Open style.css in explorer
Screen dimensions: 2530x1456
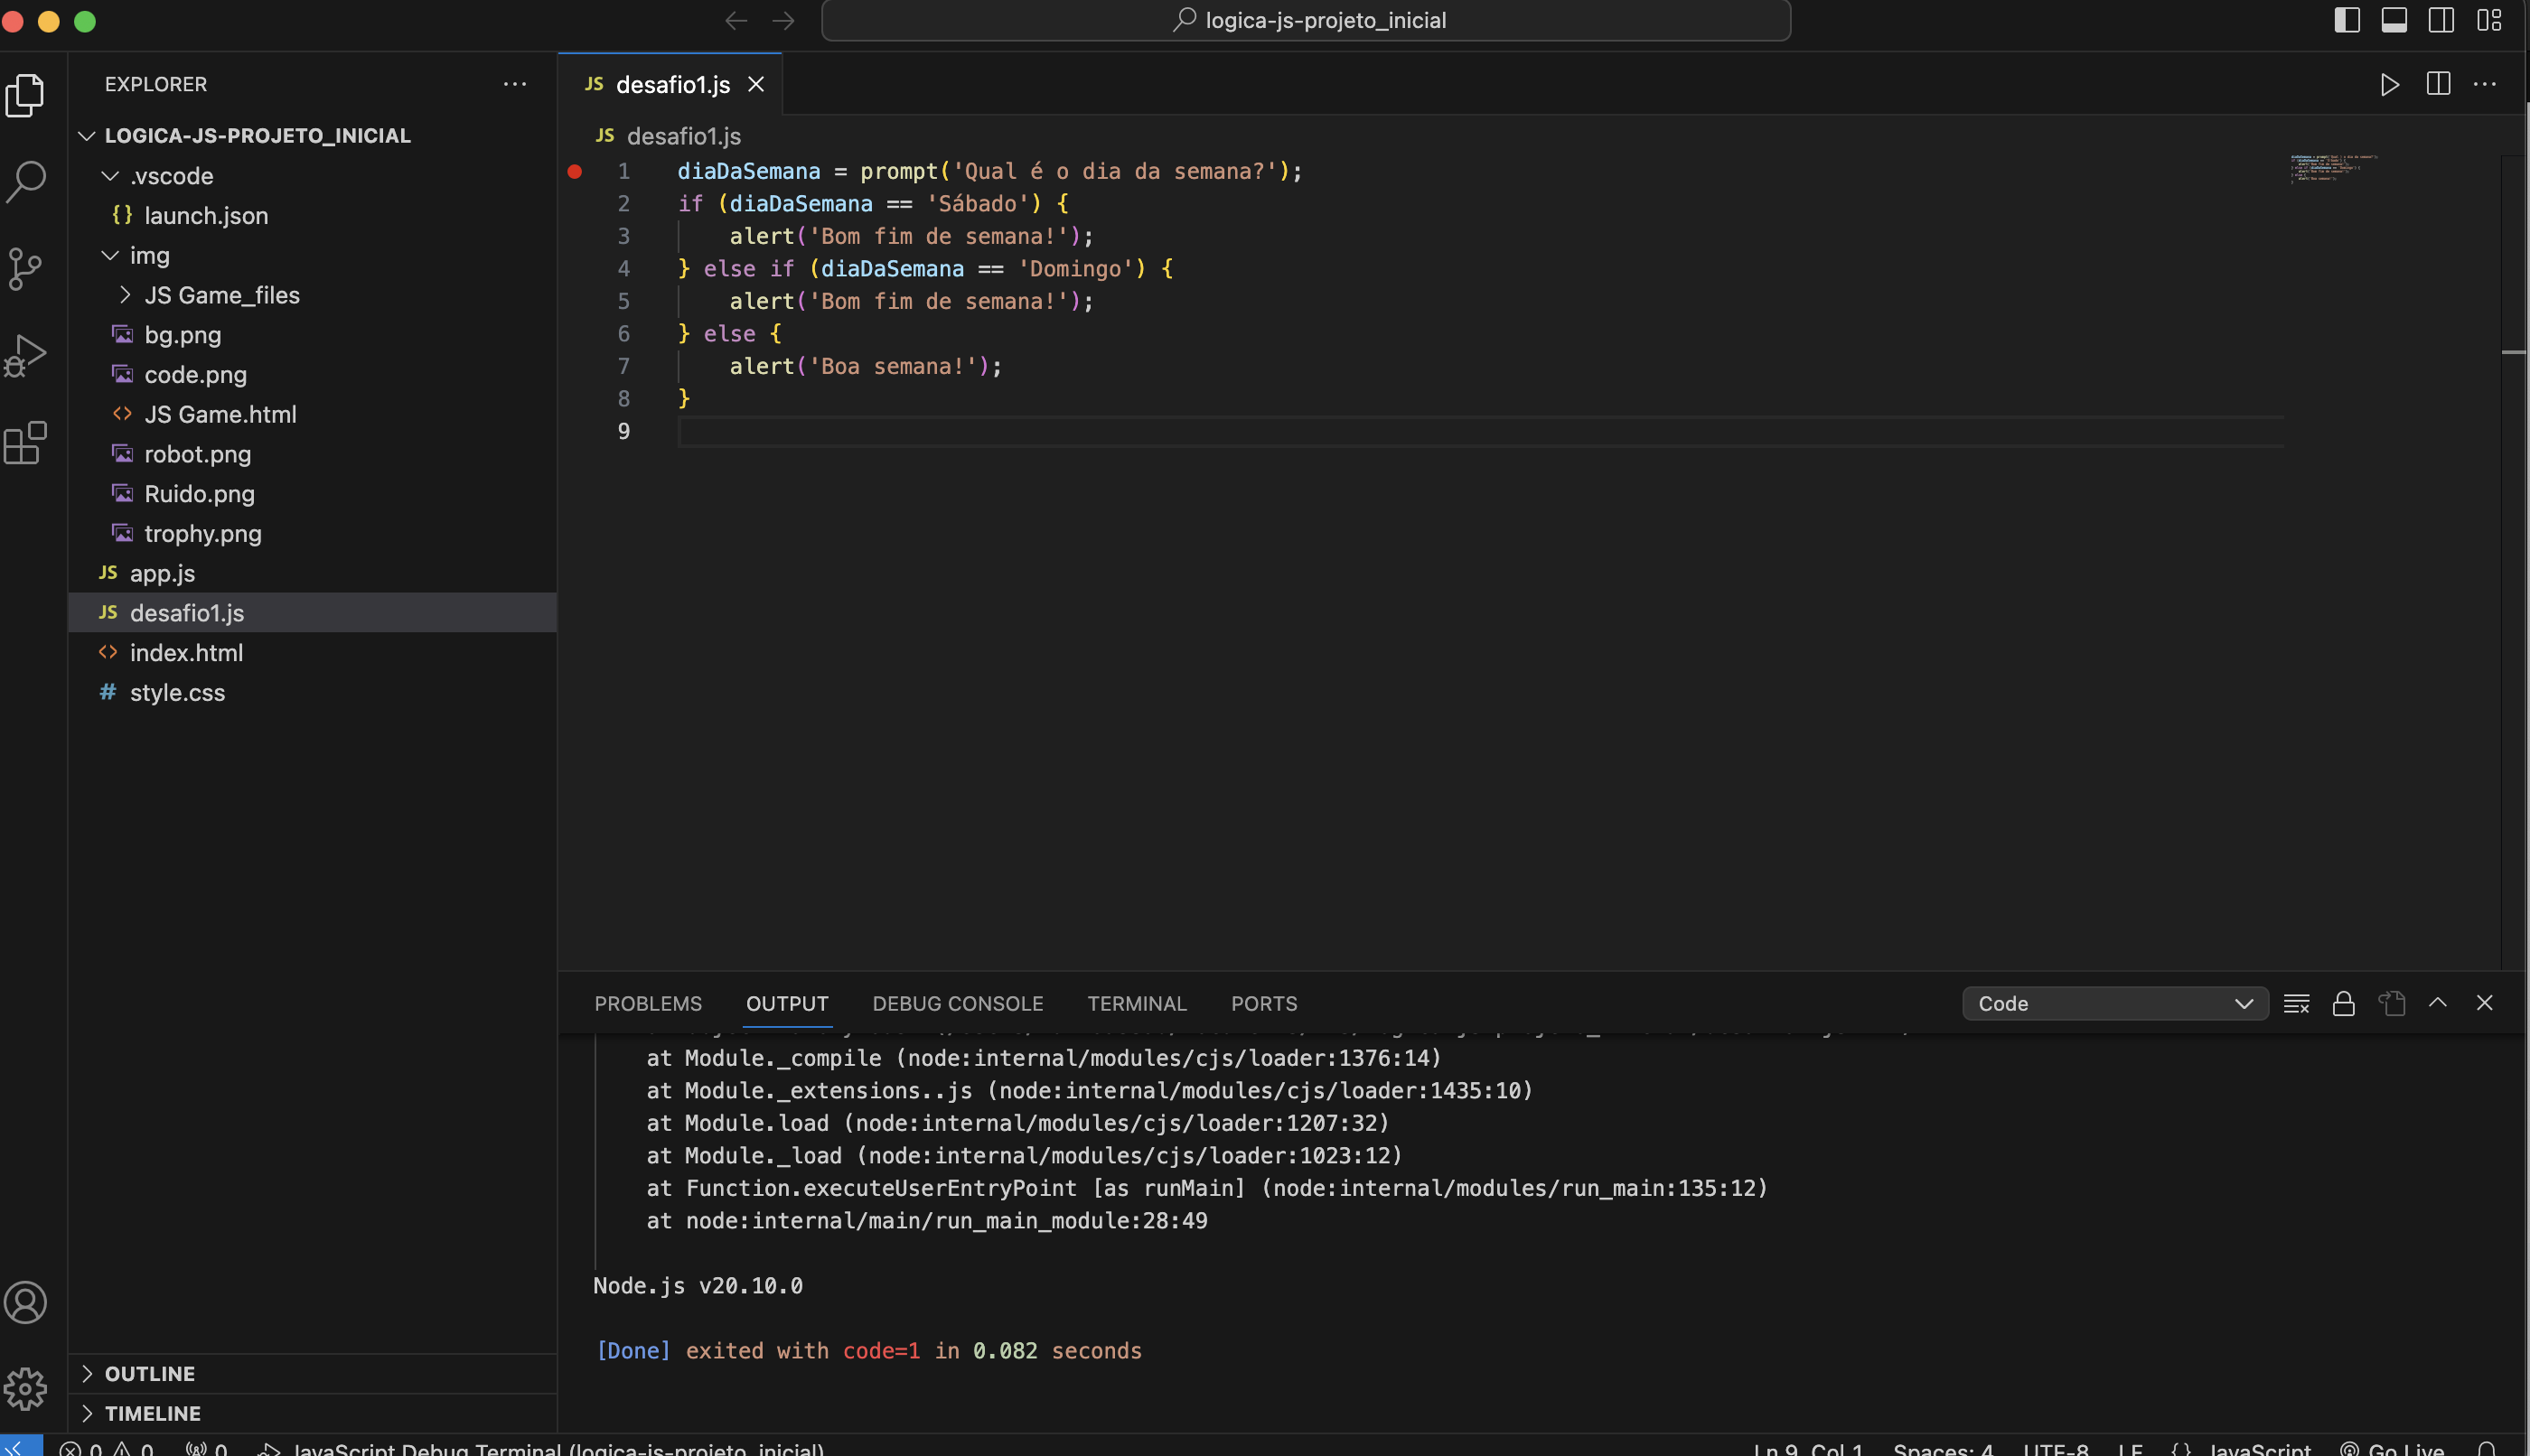pos(314,693)
